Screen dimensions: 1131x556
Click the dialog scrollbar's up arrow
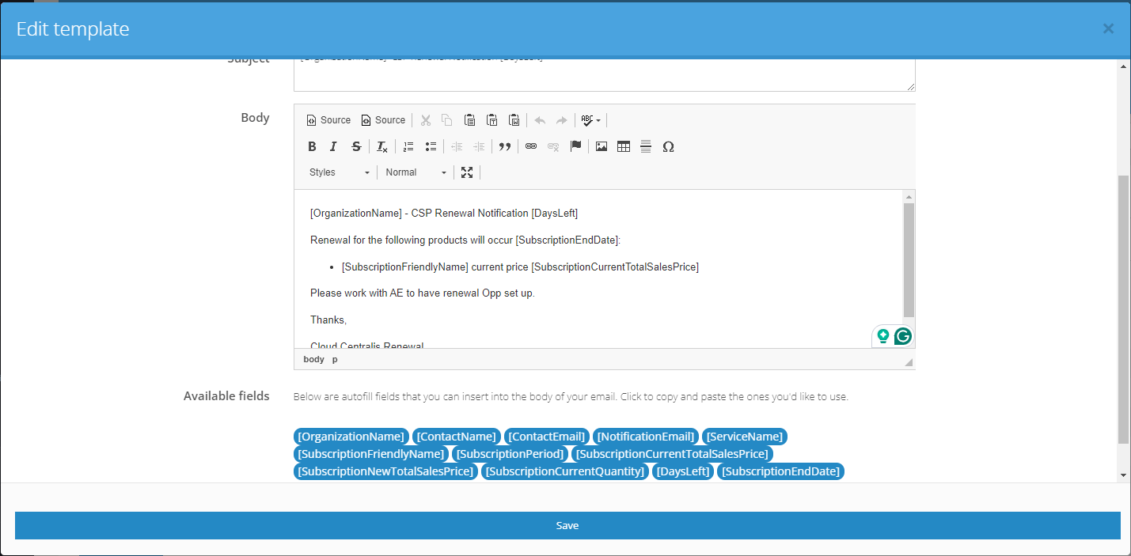click(x=1124, y=66)
